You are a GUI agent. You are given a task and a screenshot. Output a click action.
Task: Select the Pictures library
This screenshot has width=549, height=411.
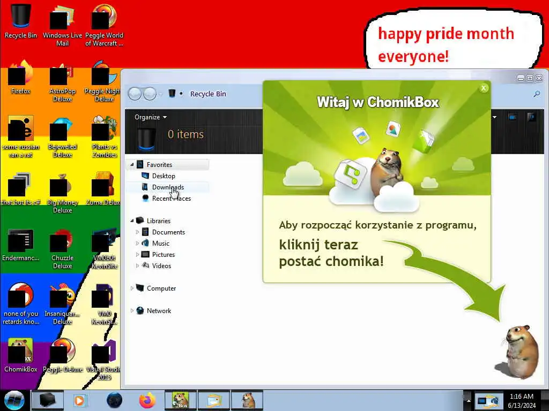point(158,254)
